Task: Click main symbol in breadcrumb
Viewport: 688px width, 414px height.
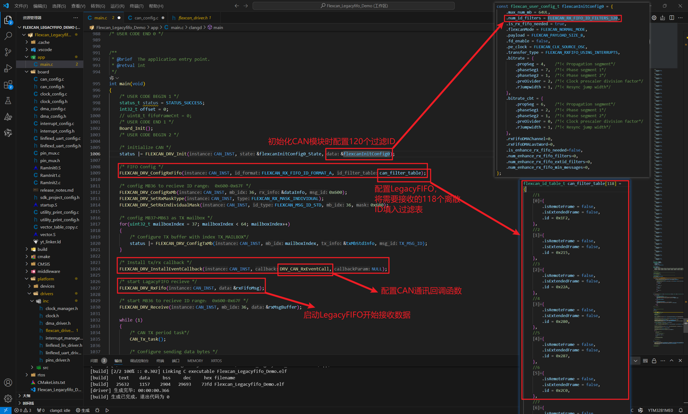Action: [215, 27]
